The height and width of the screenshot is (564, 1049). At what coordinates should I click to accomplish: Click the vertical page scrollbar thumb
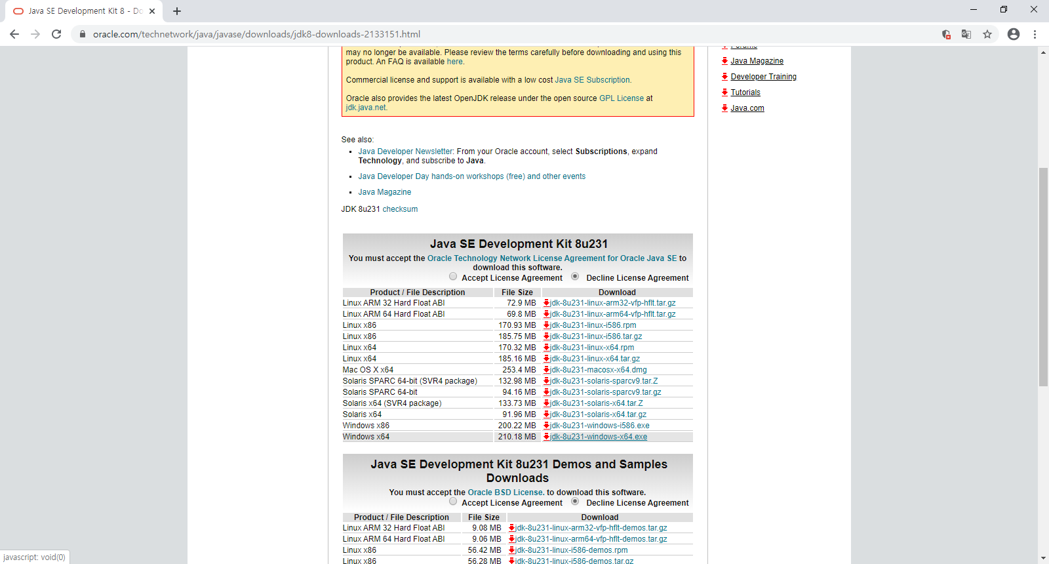coord(1043,277)
